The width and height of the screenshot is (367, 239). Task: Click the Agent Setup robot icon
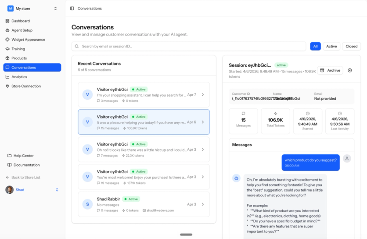pyautogui.click(x=7, y=30)
